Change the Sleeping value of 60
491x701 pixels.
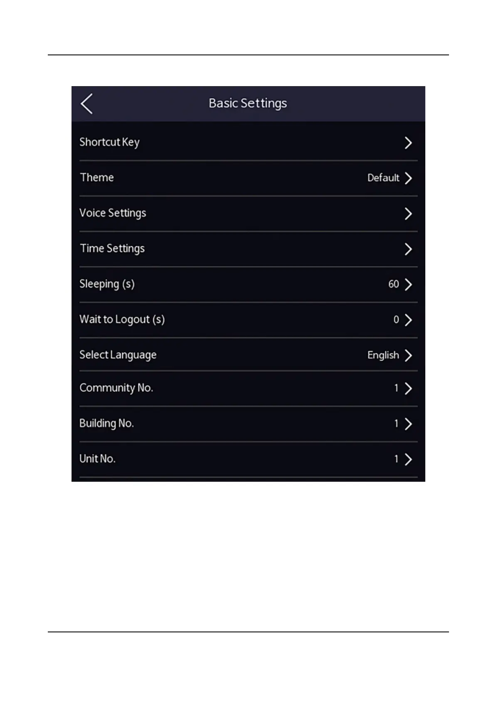tap(394, 284)
